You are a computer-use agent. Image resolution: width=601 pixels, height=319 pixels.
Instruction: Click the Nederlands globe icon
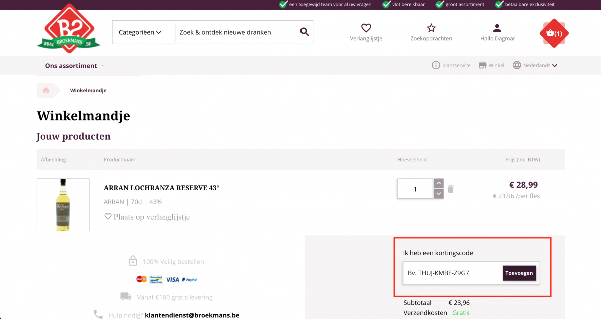pos(517,65)
